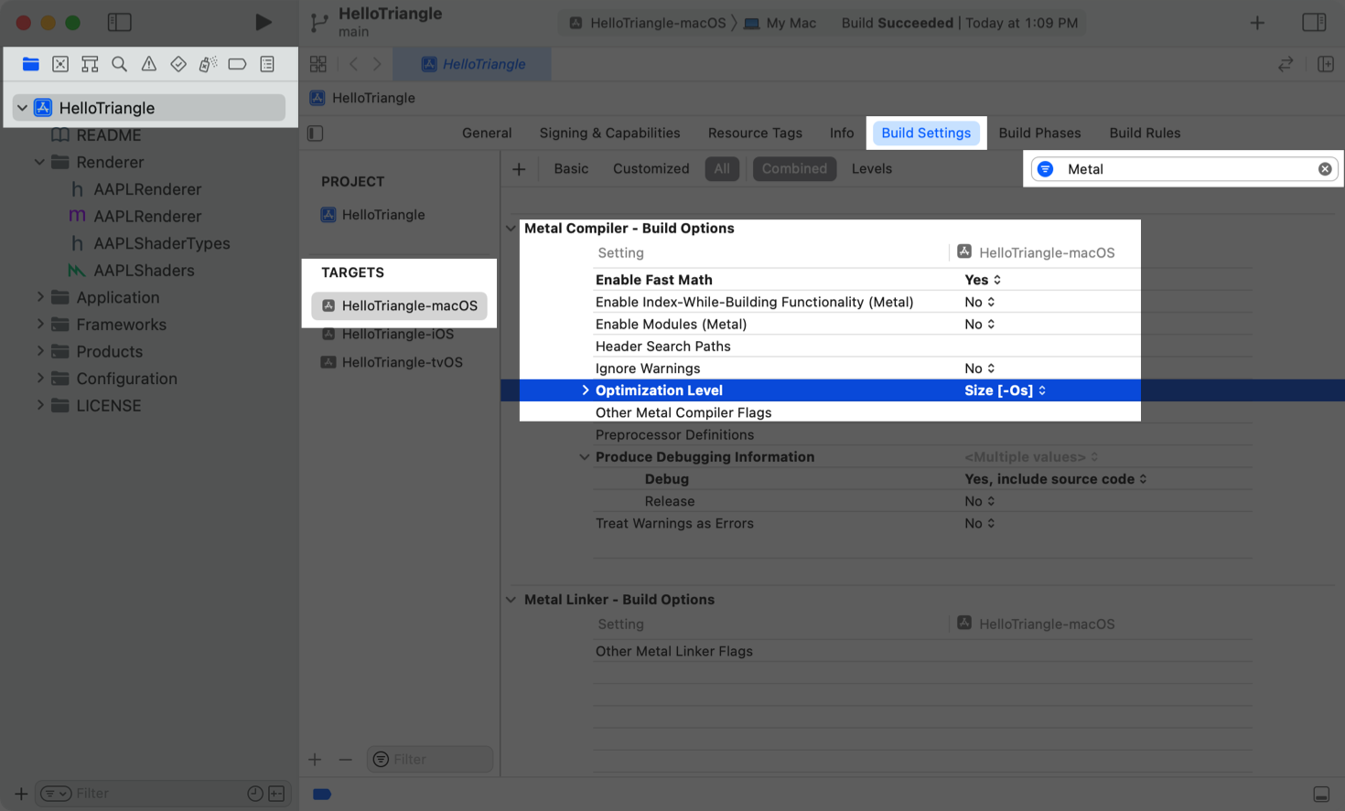
Task: Switch to Levels view of build settings
Action: (871, 168)
